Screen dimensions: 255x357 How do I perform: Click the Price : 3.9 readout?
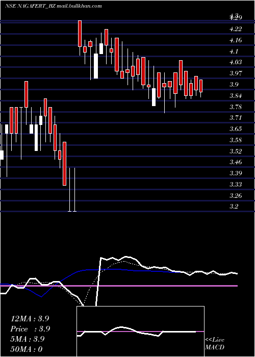[30, 329]
